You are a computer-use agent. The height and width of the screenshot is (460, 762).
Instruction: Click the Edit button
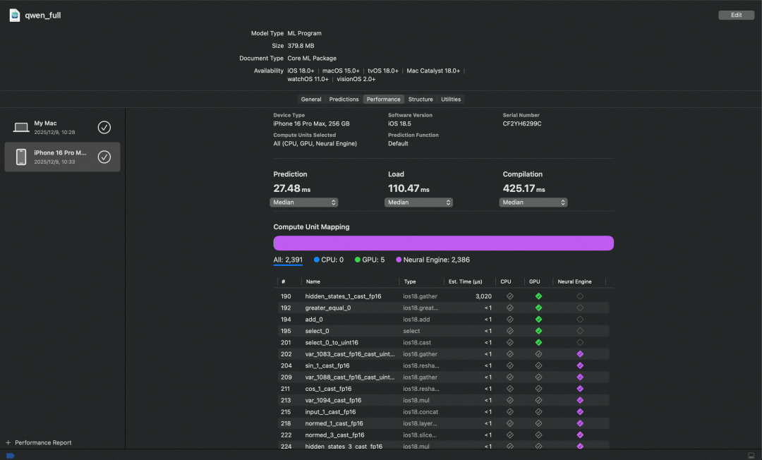[x=736, y=15]
